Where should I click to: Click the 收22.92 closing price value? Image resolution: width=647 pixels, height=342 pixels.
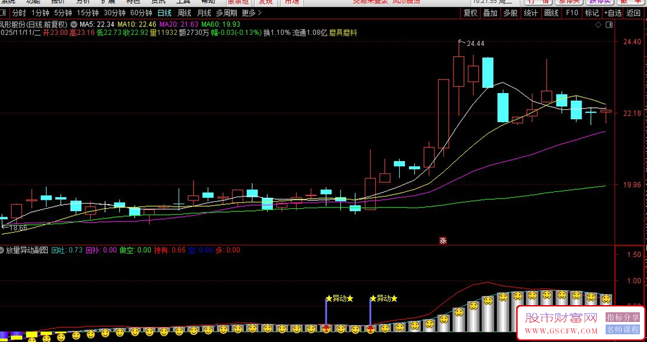click(x=135, y=33)
